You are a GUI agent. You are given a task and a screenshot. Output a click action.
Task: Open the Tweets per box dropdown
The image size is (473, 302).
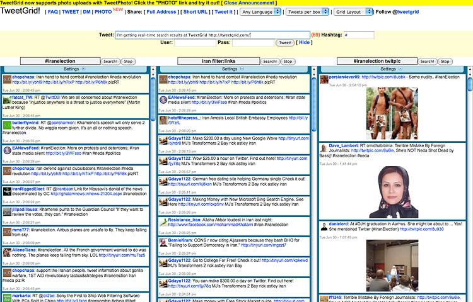pyautogui.click(x=307, y=12)
